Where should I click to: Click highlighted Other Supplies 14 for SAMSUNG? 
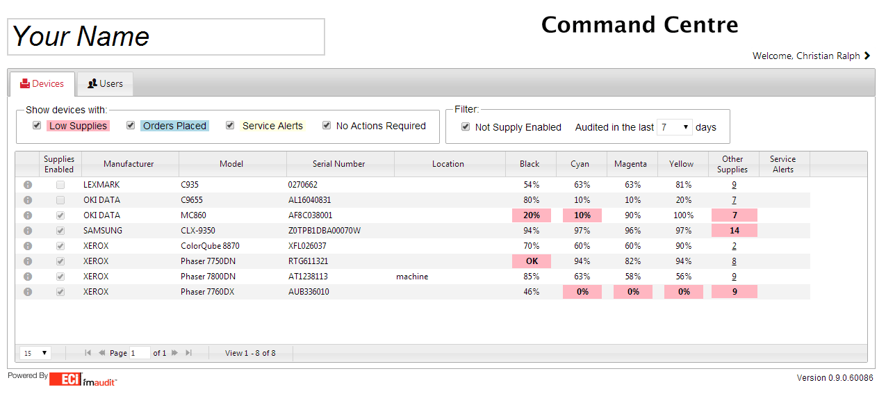coord(735,231)
